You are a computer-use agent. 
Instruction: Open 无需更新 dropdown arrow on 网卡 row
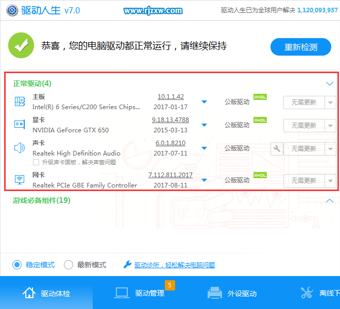click(330, 181)
